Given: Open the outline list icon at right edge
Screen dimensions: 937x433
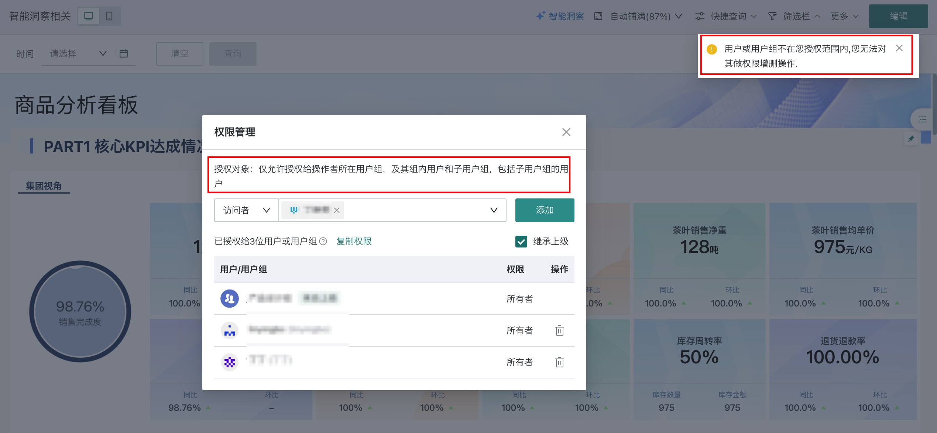Looking at the screenshot, I should (922, 119).
